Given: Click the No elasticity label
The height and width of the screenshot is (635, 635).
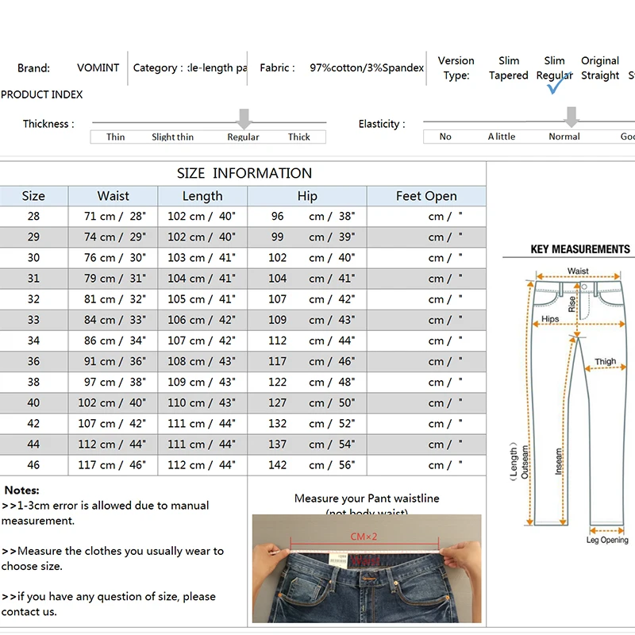Looking at the screenshot, I should (445, 137).
